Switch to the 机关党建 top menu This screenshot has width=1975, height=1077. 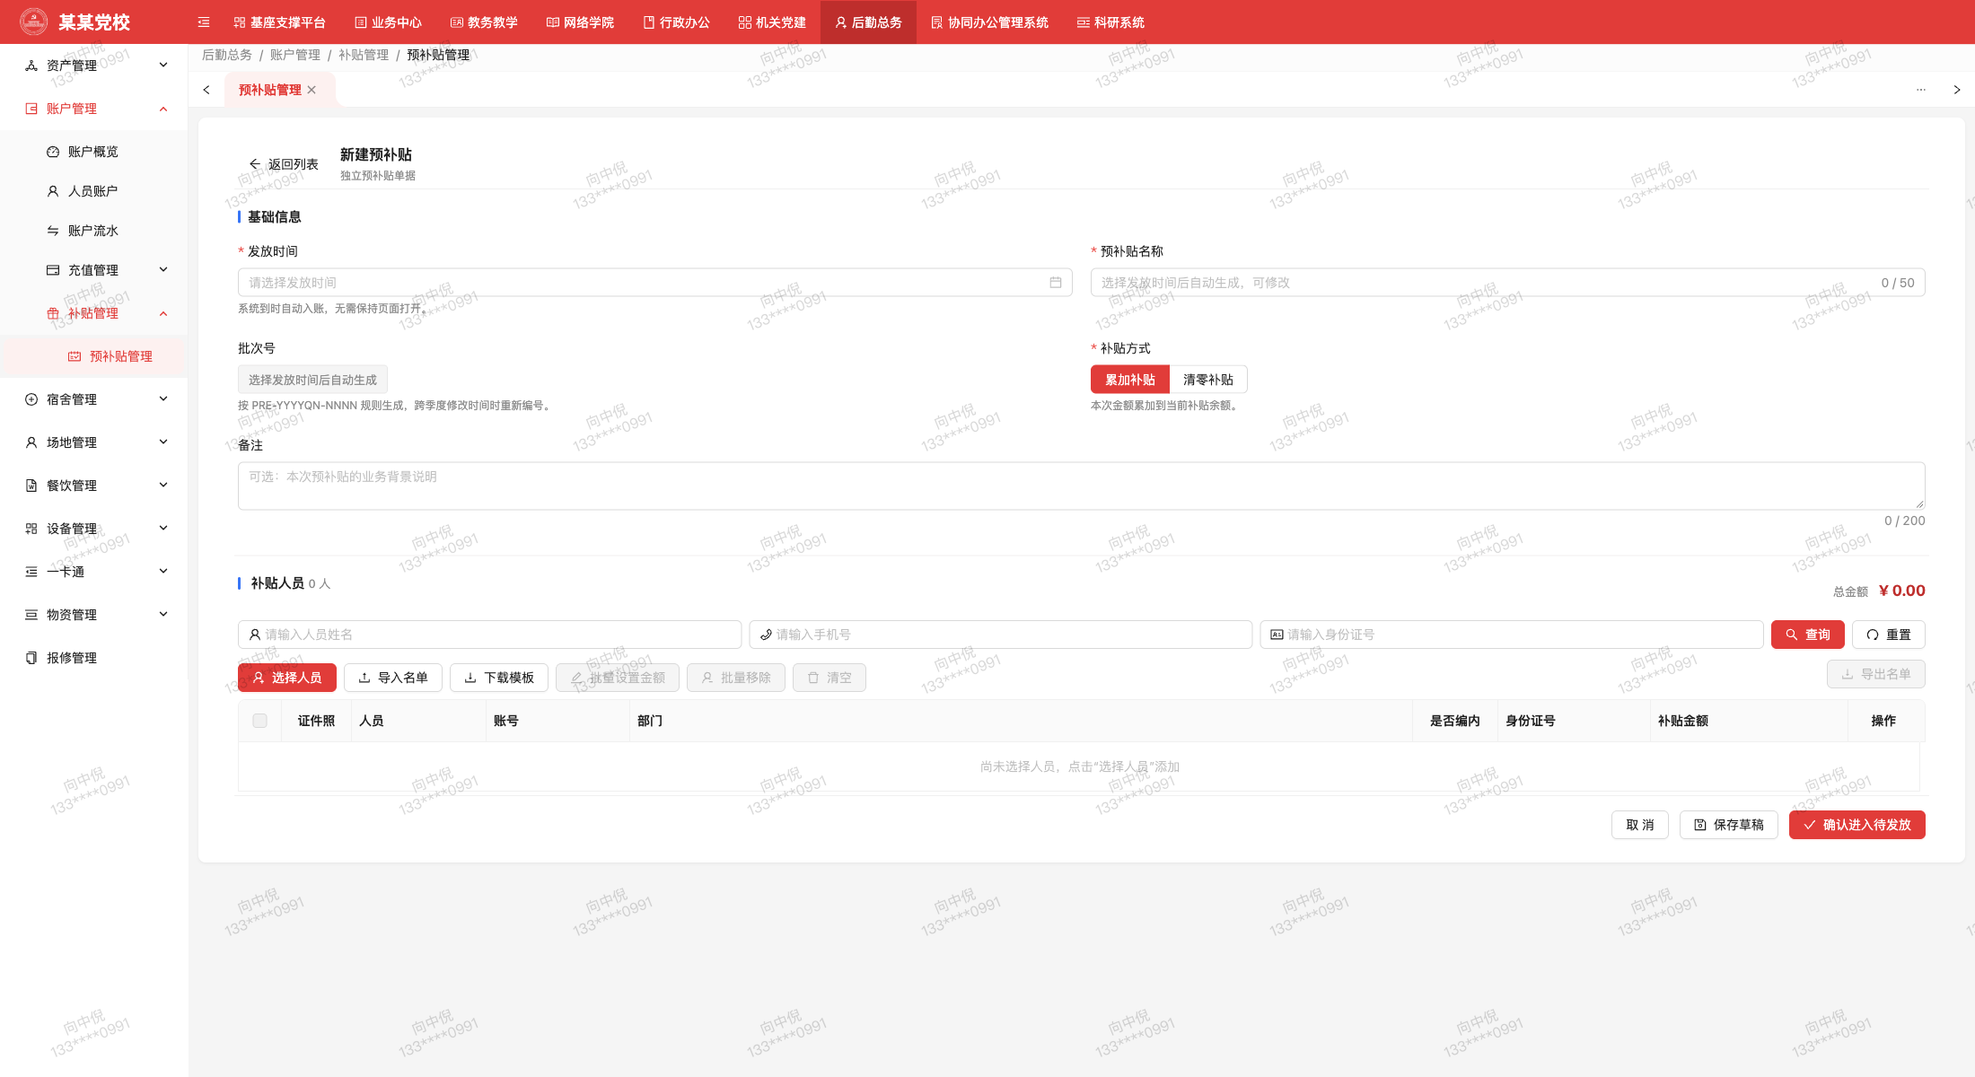click(772, 22)
